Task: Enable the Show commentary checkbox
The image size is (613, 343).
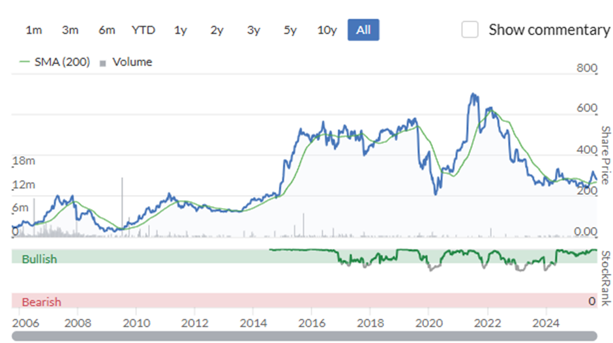Action: [x=470, y=30]
